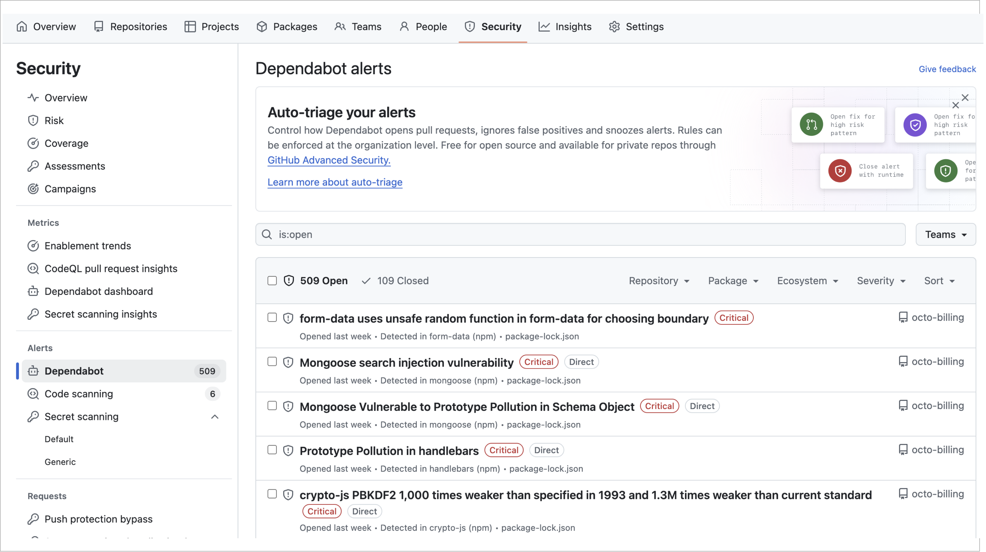Check the Prototype Pollution in handlebars alert
This screenshot has height=552, width=986.
pyautogui.click(x=272, y=450)
